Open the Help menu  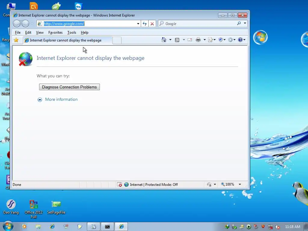pos(85,32)
